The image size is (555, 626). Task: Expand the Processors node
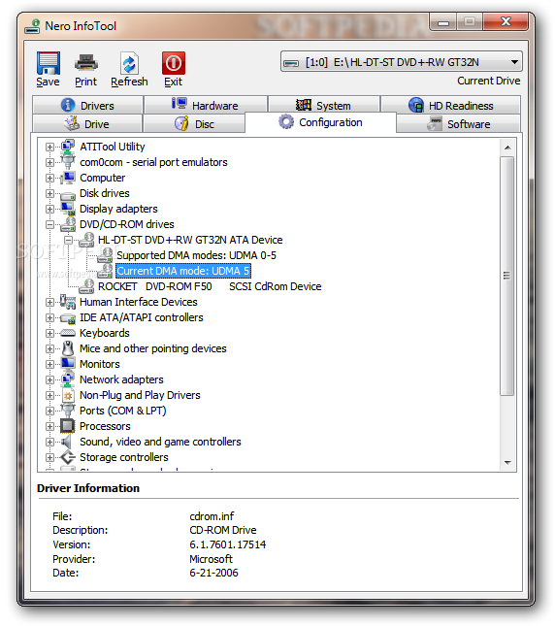(49, 427)
